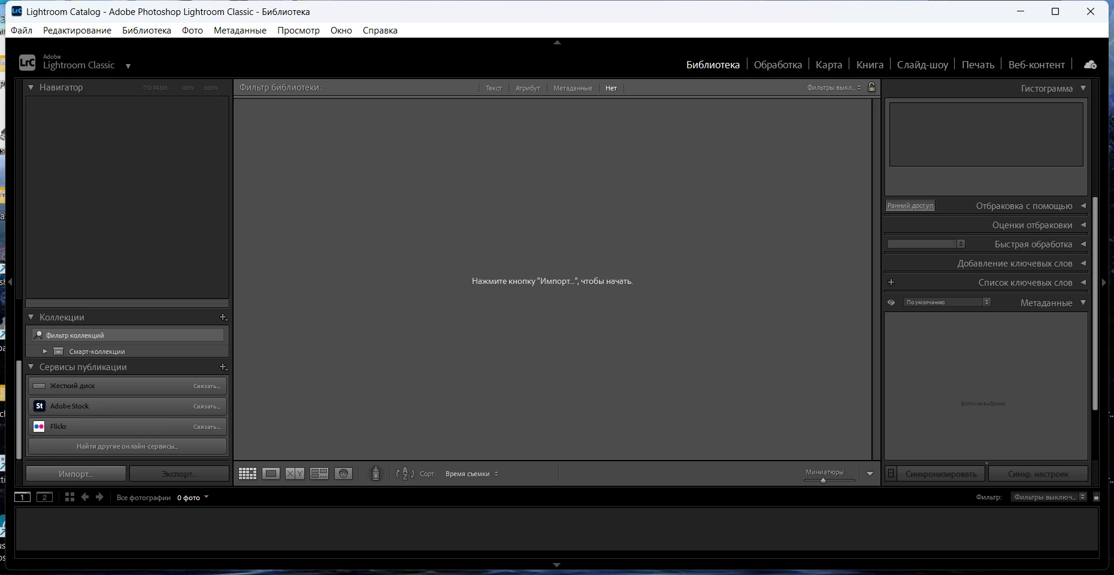Select the Loupe view icon
Screen dimensions: 1114x575
click(271, 474)
